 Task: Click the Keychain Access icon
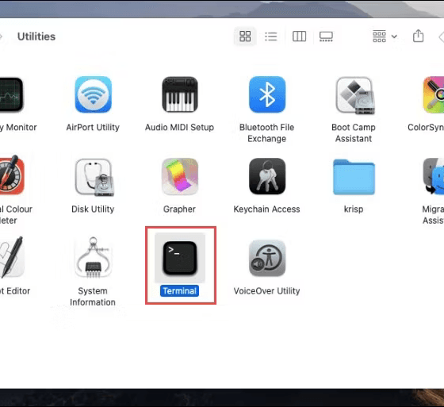point(267,176)
